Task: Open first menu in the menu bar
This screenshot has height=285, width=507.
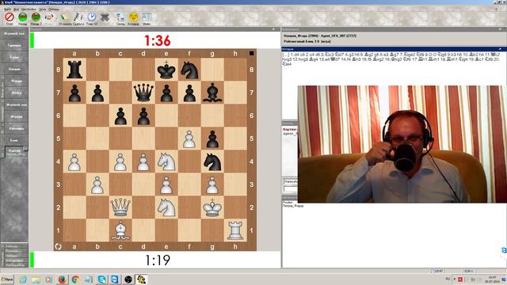Action: pos(7,9)
